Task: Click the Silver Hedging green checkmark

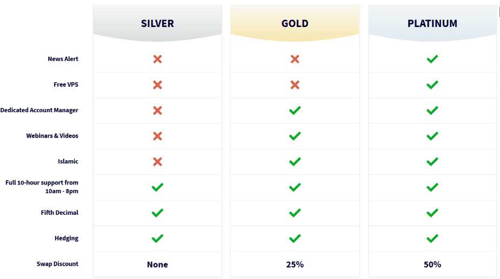Action: [x=157, y=238]
